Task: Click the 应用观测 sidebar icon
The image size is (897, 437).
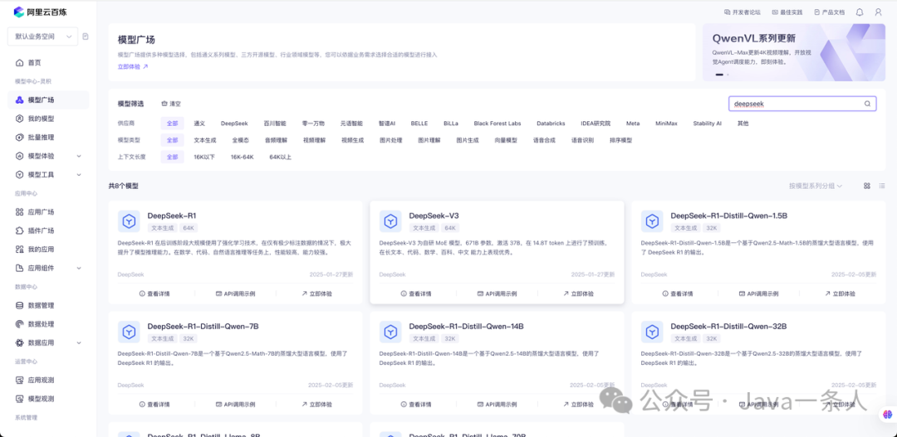Action: tap(19, 380)
